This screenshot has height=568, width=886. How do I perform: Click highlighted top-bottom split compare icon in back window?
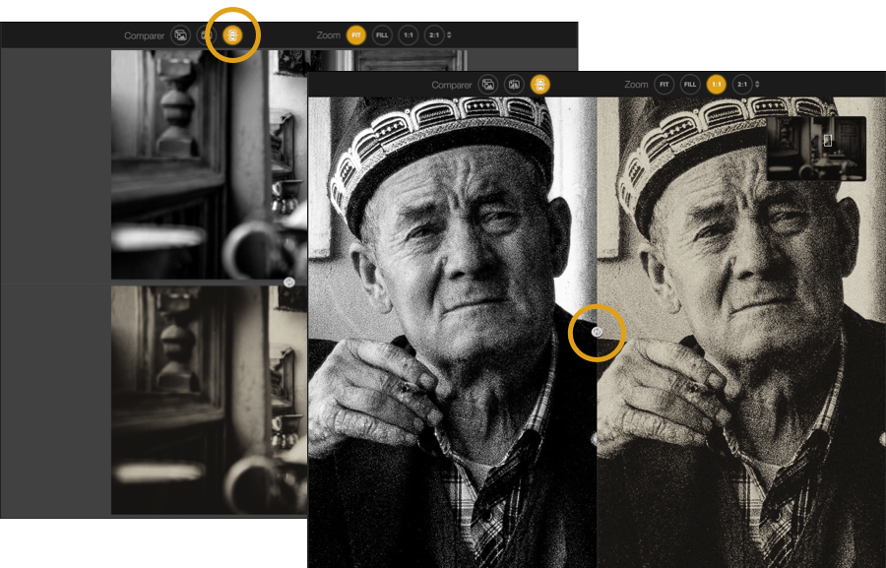pos(232,35)
